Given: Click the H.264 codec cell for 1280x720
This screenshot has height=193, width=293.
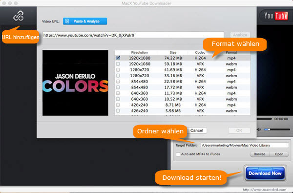Looking at the screenshot, I should pyautogui.click(x=200, y=70).
